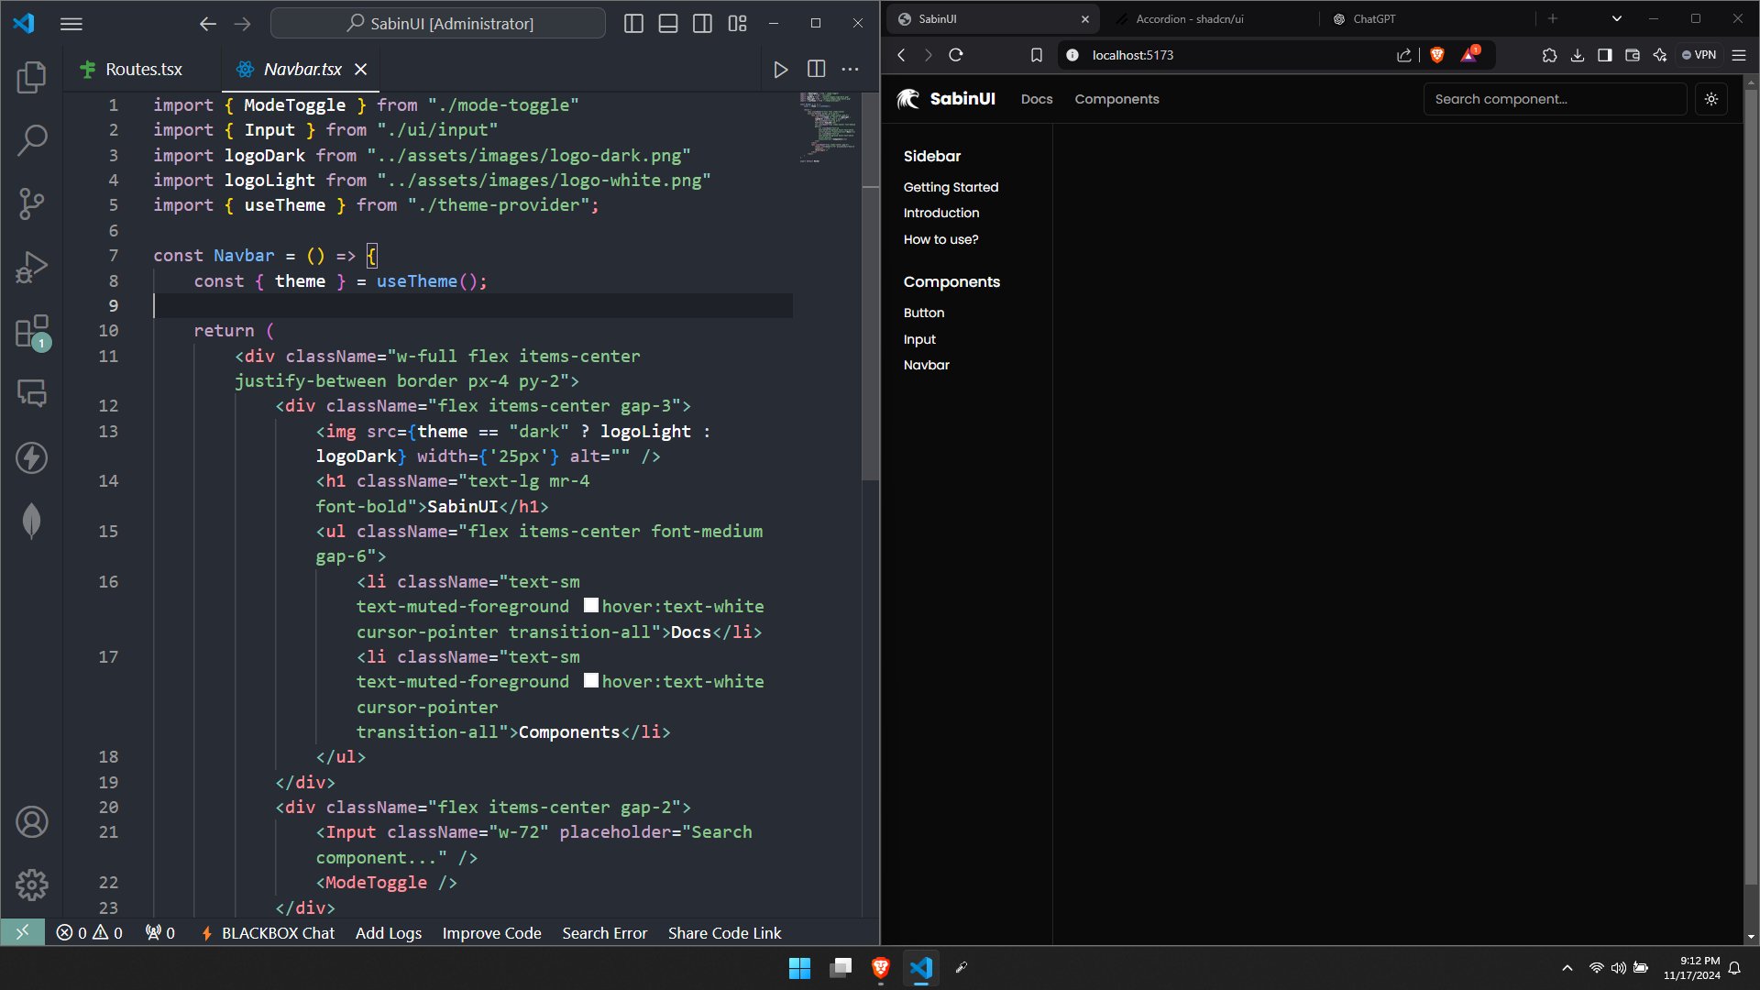Toggle the VS Code primary side bar
1760x990 pixels.
pos(633,24)
